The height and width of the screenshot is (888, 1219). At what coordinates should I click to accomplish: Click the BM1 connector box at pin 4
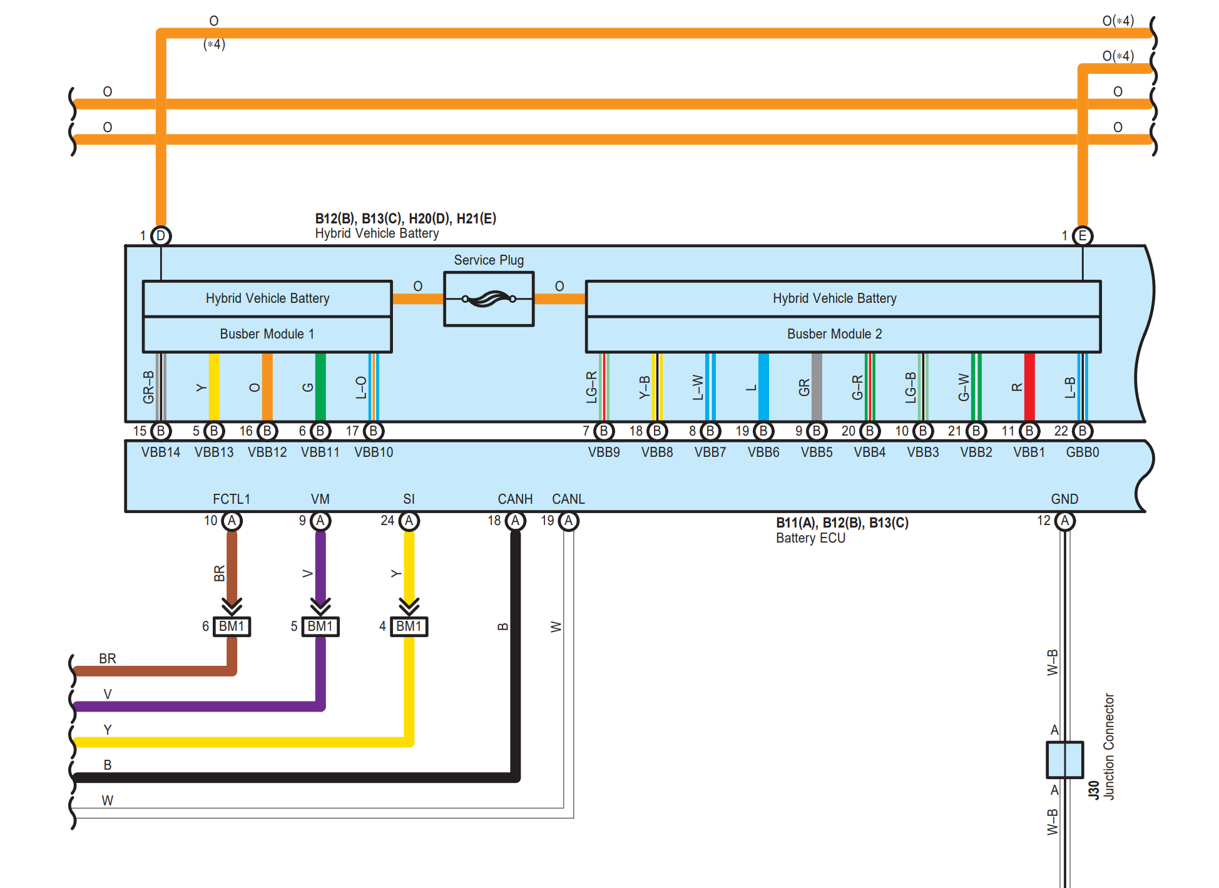tap(409, 626)
